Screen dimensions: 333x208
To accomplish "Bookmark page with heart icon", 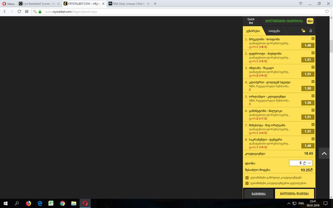I will [327, 12].
